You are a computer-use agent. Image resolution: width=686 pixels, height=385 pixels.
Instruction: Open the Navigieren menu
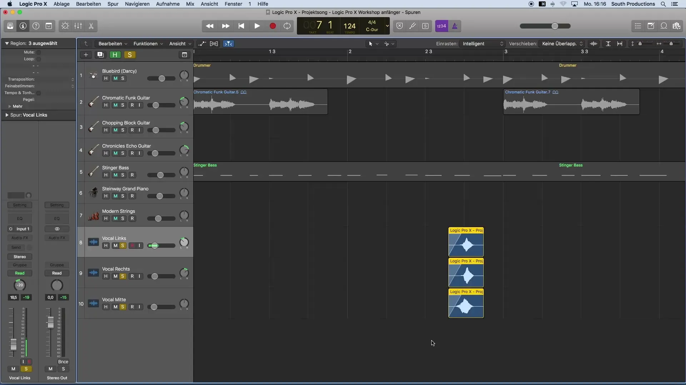[x=137, y=4]
